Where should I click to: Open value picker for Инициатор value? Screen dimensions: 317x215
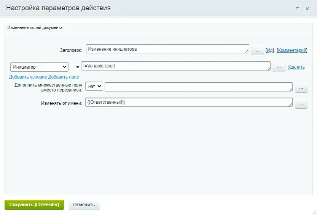[x=279, y=67]
